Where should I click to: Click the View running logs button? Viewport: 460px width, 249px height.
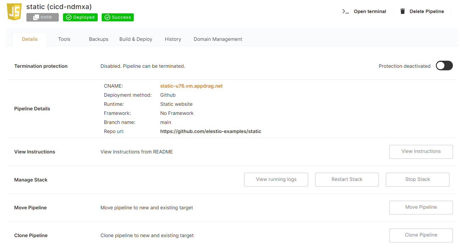pos(276,180)
